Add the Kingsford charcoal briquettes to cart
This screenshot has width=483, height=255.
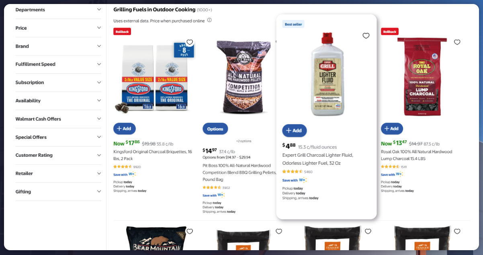pos(124,128)
